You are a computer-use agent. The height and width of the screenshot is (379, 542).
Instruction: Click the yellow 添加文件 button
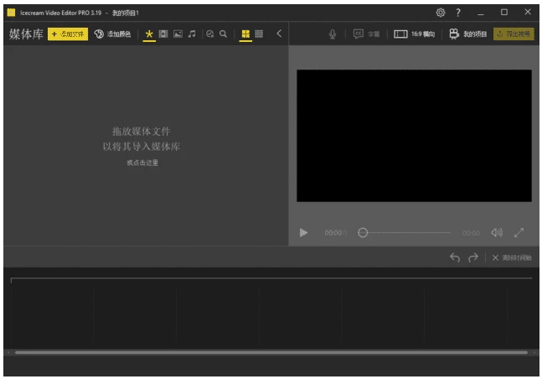coord(68,34)
